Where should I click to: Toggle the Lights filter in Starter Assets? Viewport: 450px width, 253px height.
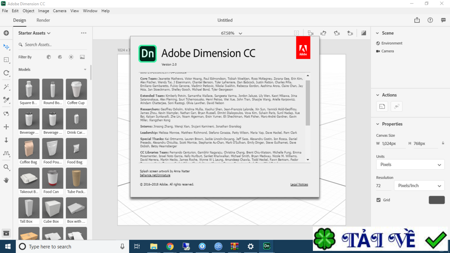coord(71,57)
